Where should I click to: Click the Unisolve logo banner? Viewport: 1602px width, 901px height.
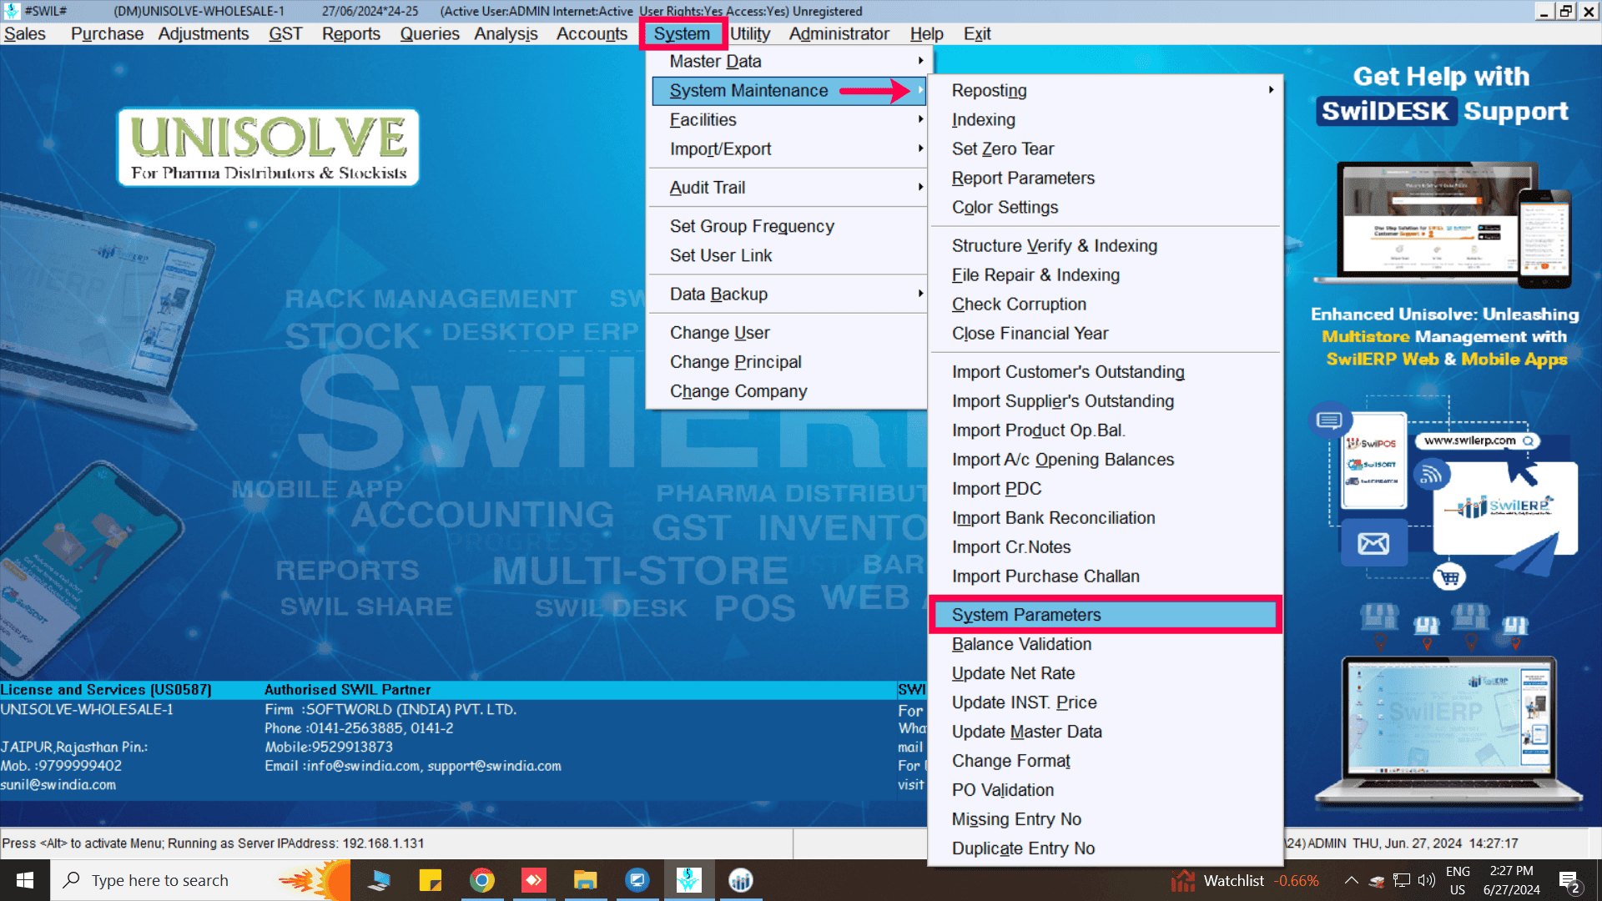tap(268, 148)
